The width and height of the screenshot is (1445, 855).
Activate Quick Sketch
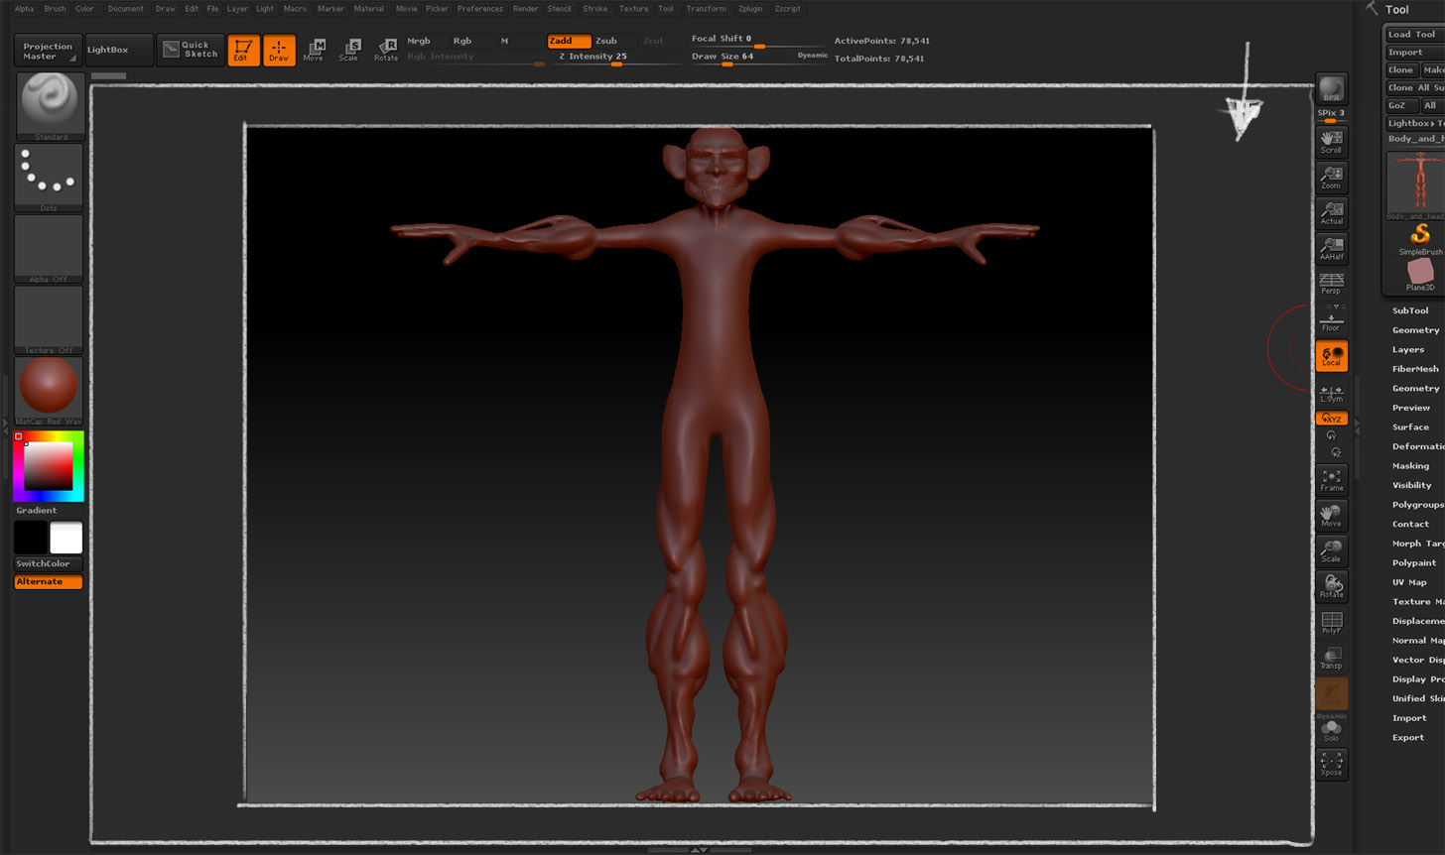[x=191, y=50]
